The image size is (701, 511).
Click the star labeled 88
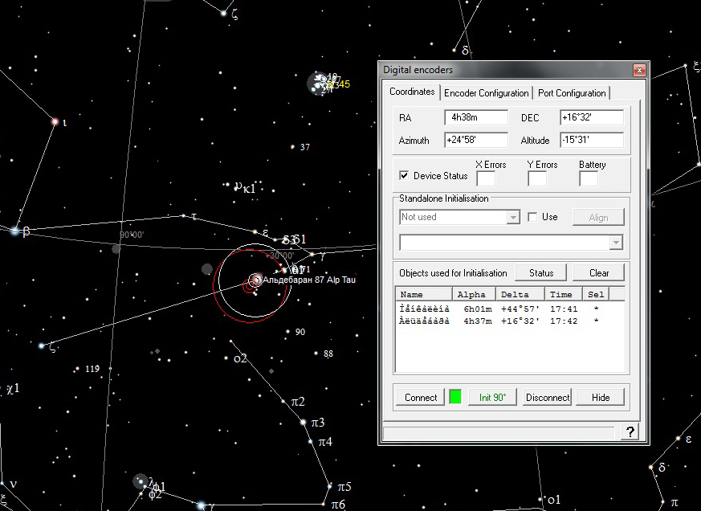tap(316, 354)
